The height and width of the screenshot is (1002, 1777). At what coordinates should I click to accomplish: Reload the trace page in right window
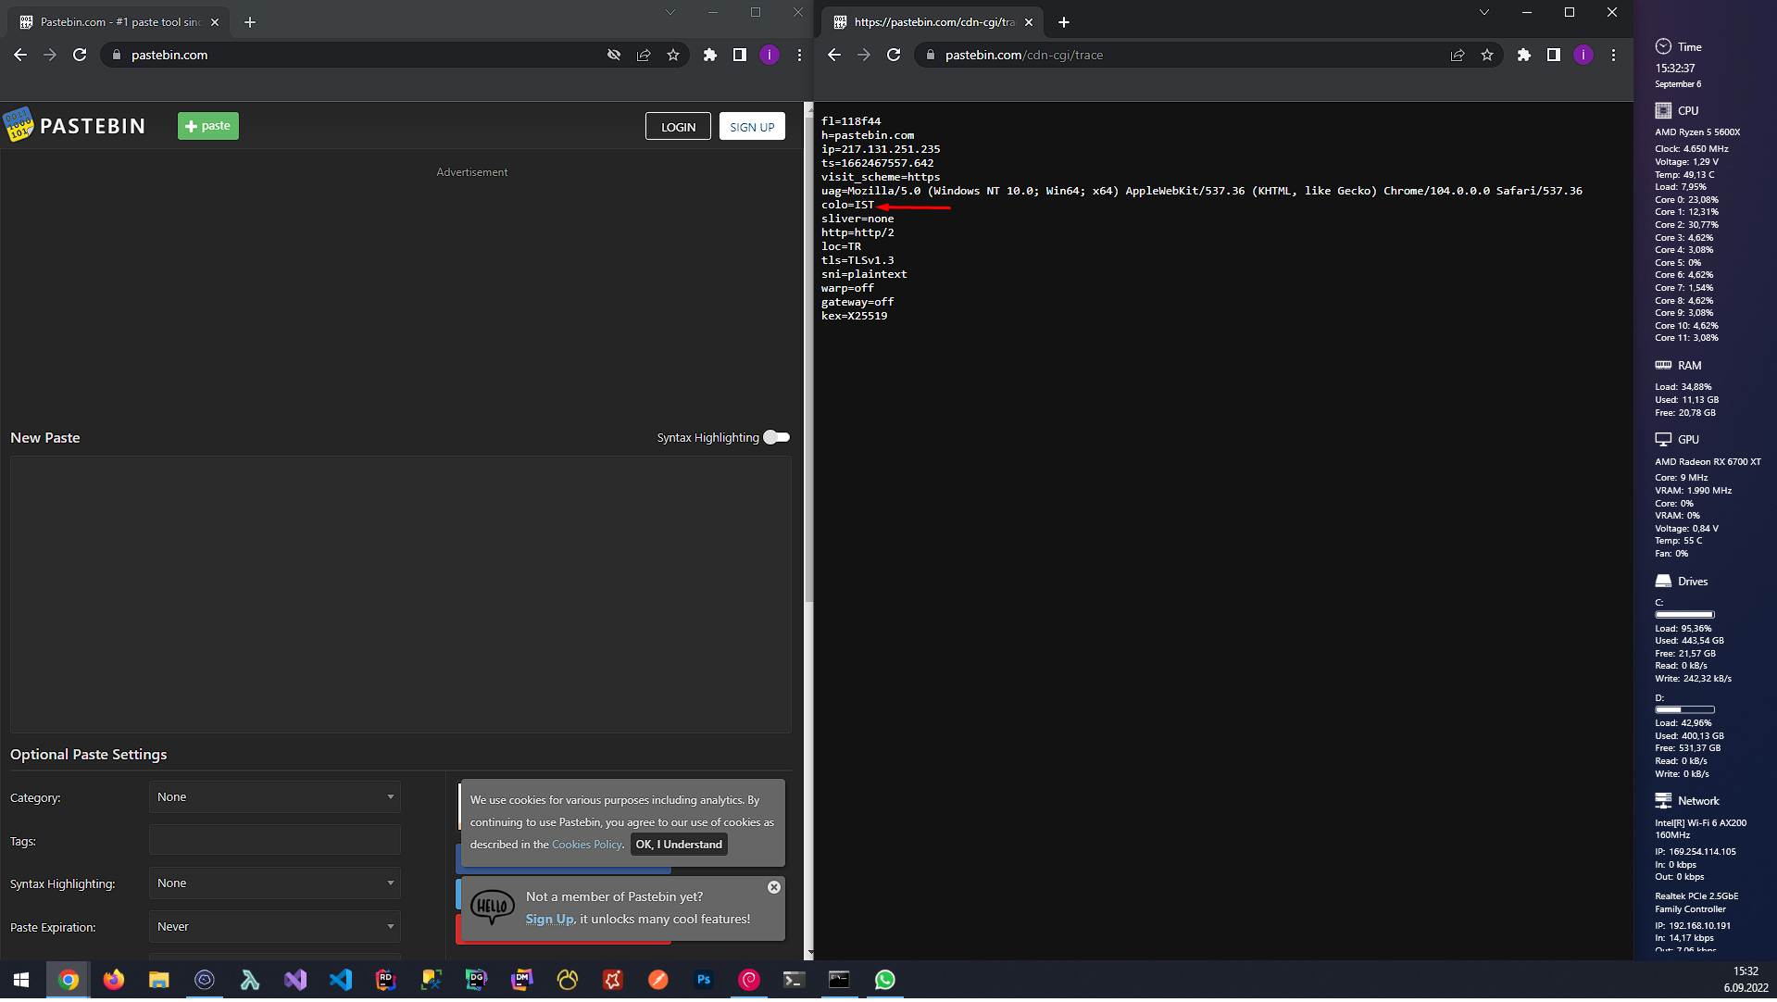(x=894, y=55)
